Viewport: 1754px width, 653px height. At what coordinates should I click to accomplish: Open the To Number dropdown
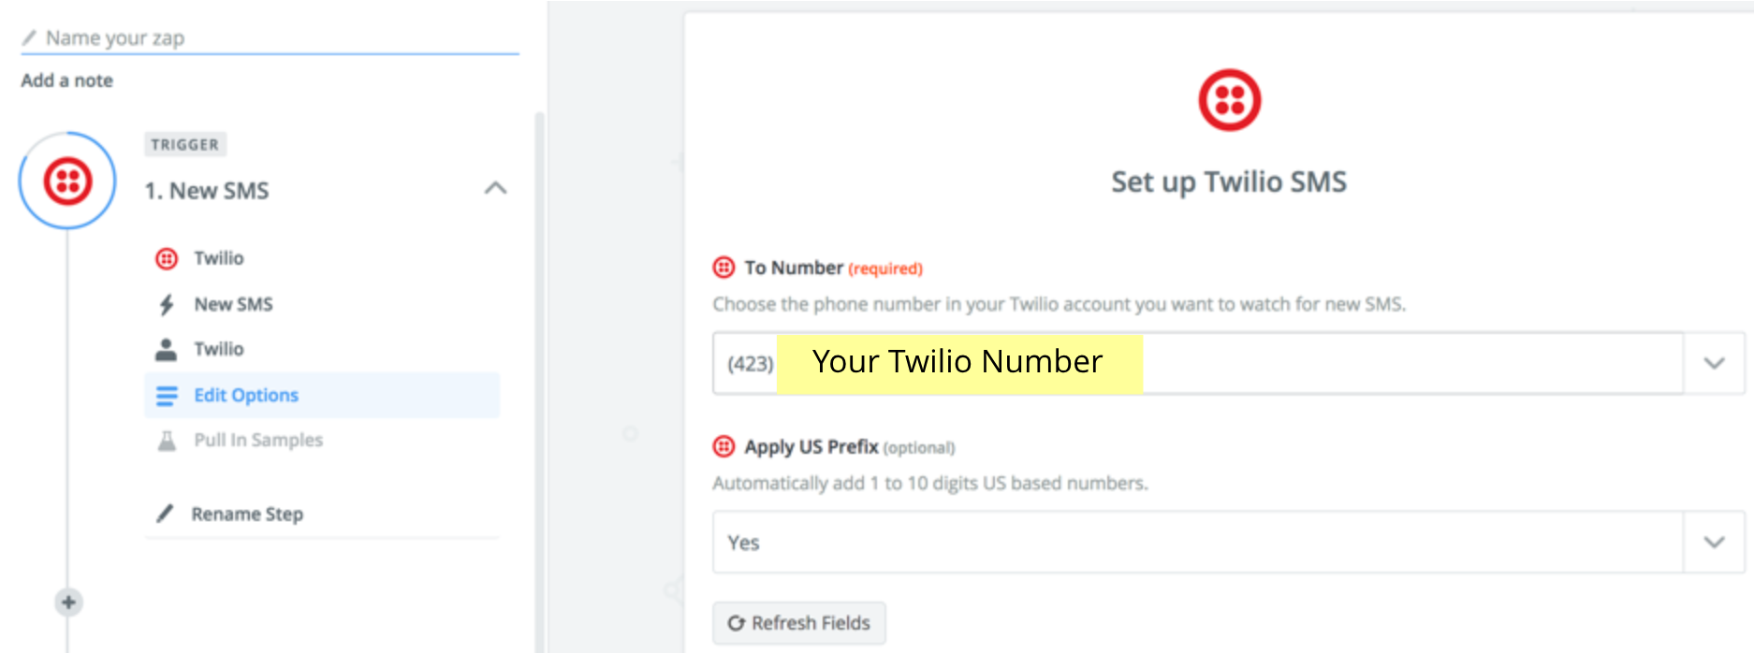pos(1713,363)
